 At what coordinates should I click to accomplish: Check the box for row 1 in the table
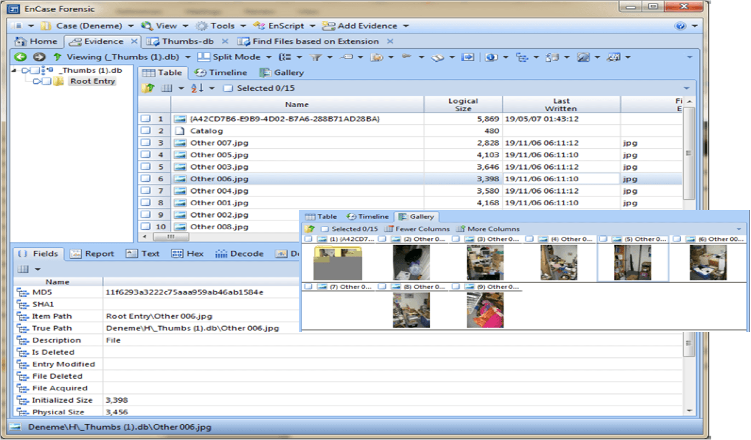(x=145, y=119)
